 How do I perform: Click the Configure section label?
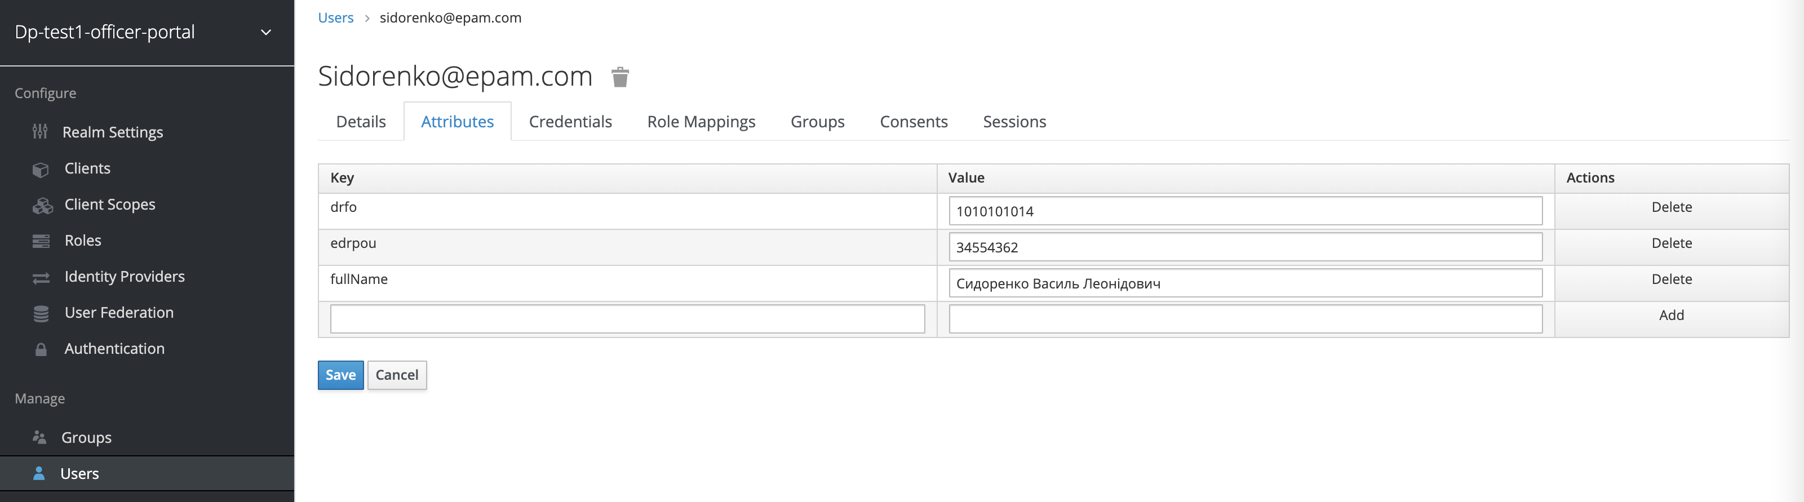[46, 94]
